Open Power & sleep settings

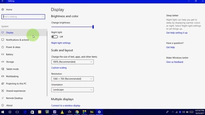[x=13, y=47]
